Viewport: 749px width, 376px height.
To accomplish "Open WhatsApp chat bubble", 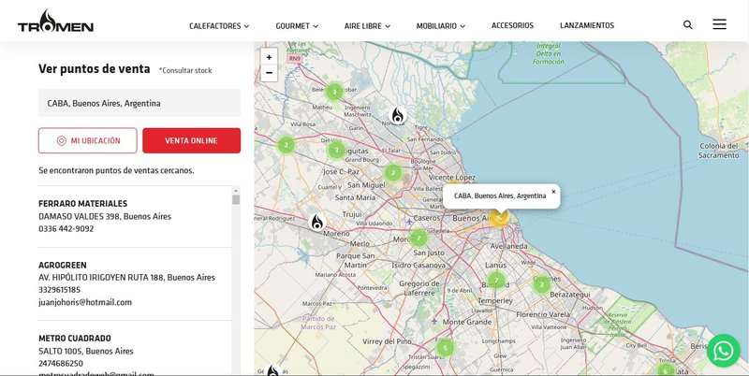I will pyautogui.click(x=723, y=351).
